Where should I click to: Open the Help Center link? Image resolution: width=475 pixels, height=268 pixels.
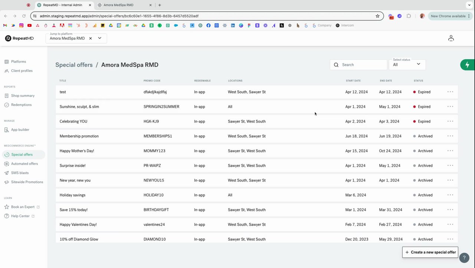pyautogui.click(x=19, y=216)
